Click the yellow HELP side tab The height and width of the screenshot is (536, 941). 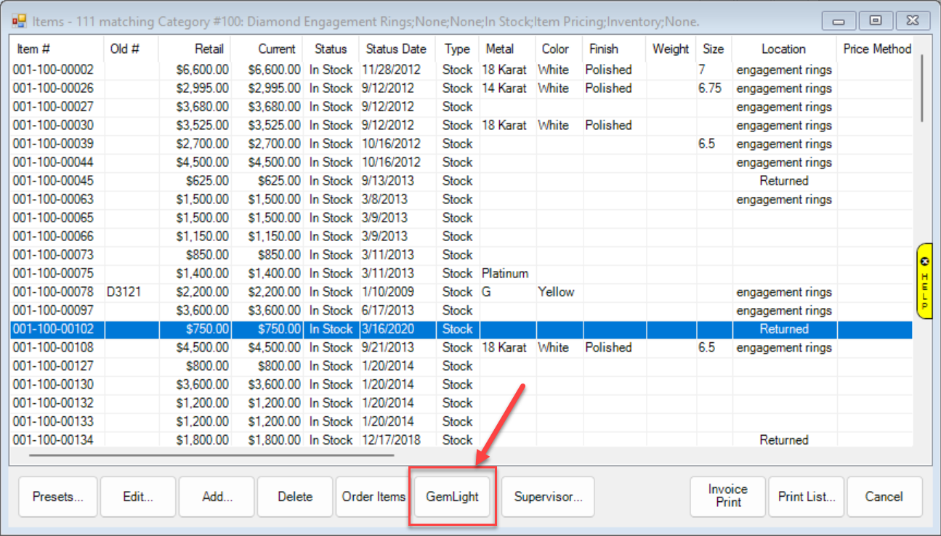click(924, 280)
